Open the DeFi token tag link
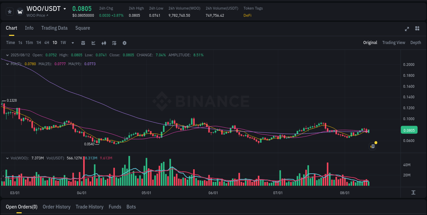427x215 pixels. tap(247, 15)
